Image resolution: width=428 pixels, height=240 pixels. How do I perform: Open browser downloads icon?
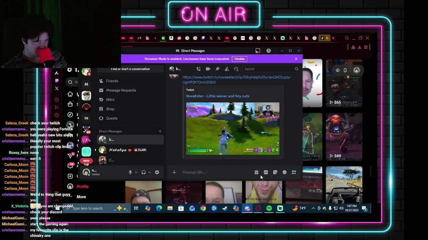pyautogui.click(x=359, y=47)
